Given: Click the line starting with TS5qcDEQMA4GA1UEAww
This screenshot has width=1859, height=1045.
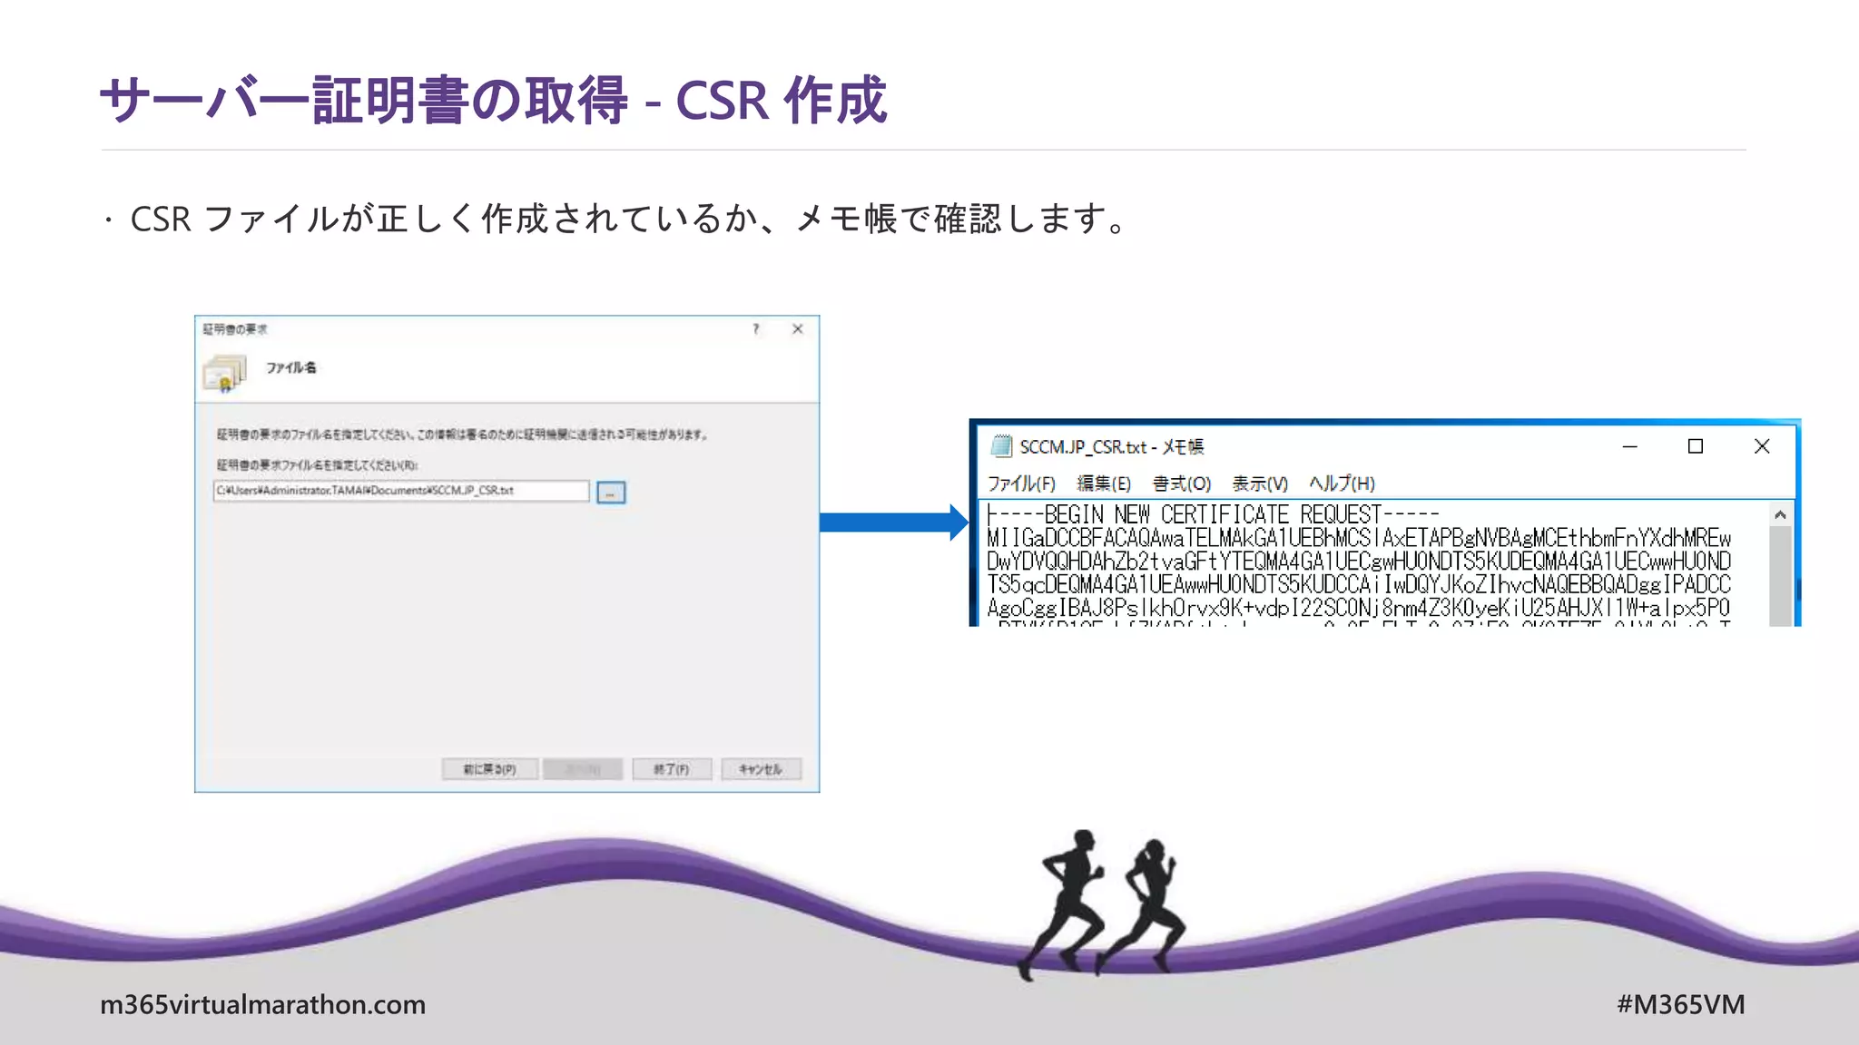Looking at the screenshot, I should pyautogui.click(x=1359, y=584).
